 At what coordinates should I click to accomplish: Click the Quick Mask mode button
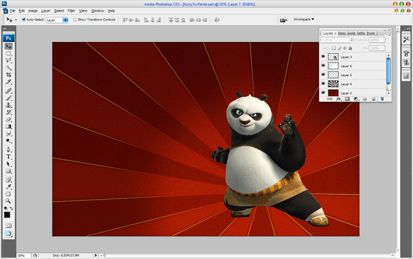[x=8, y=226]
